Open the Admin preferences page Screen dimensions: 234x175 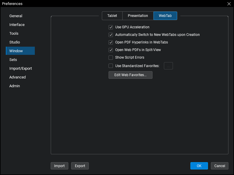coord(15,86)
